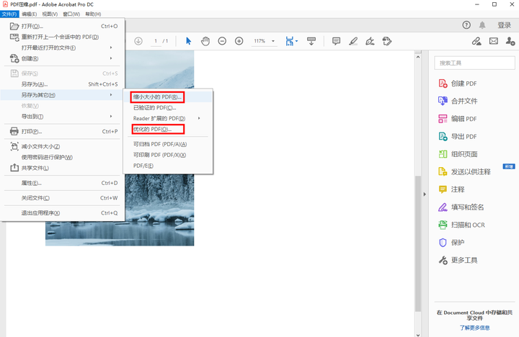519x337 pixels.
Task: Choose 已验证的 PDF
Action: point(168,108)
